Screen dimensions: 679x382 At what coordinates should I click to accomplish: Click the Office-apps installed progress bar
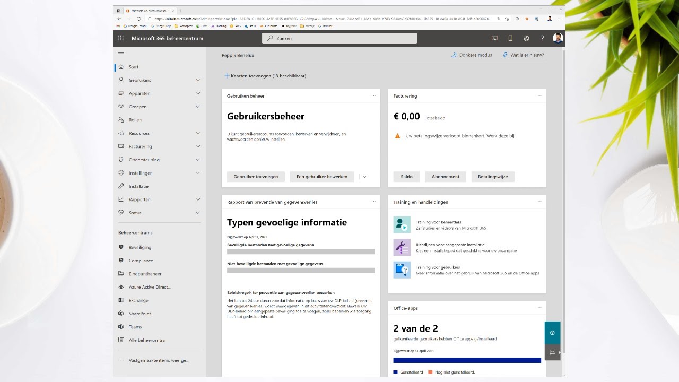coord(467,360)
